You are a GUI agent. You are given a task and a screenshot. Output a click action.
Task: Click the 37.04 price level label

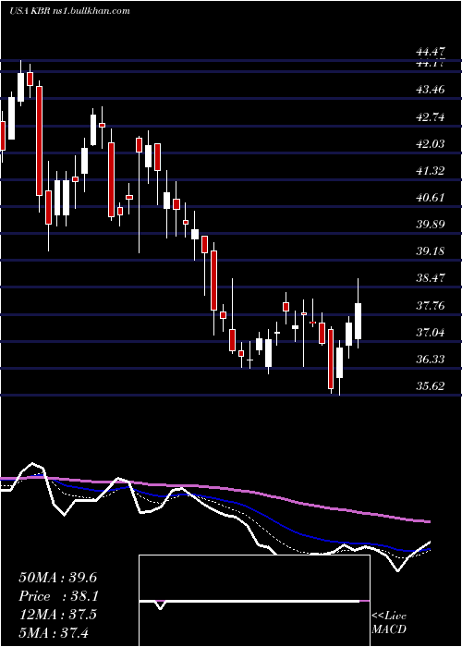(431, 332)
